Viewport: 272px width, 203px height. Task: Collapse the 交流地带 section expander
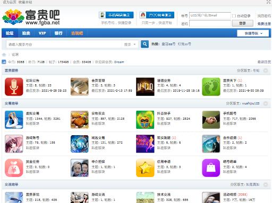(x=266, y=184)
